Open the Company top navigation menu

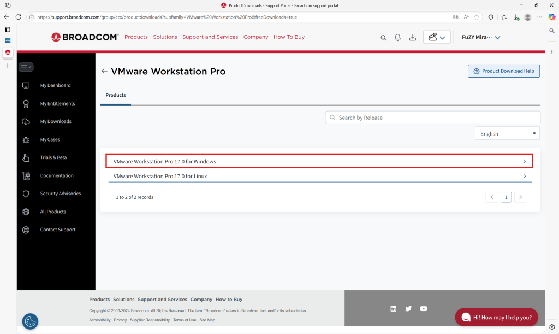(x=255, y=37)
